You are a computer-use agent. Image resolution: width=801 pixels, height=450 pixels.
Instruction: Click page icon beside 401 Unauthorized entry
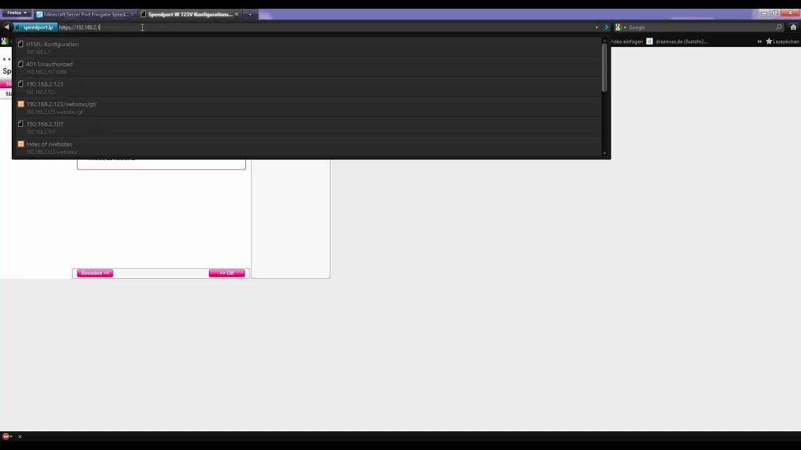coord(21,64)
